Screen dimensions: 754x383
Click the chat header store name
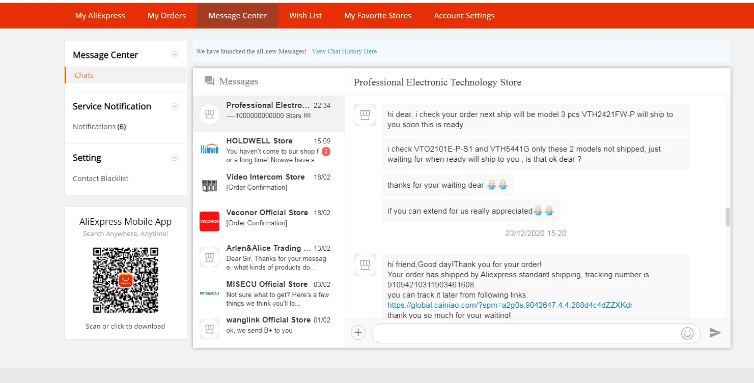click(437, 82)
